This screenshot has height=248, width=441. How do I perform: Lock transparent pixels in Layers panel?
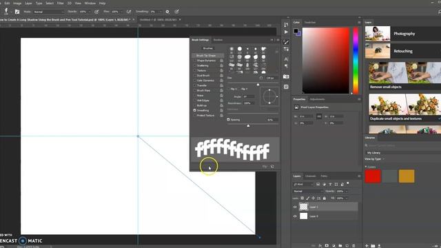(302, 198)
